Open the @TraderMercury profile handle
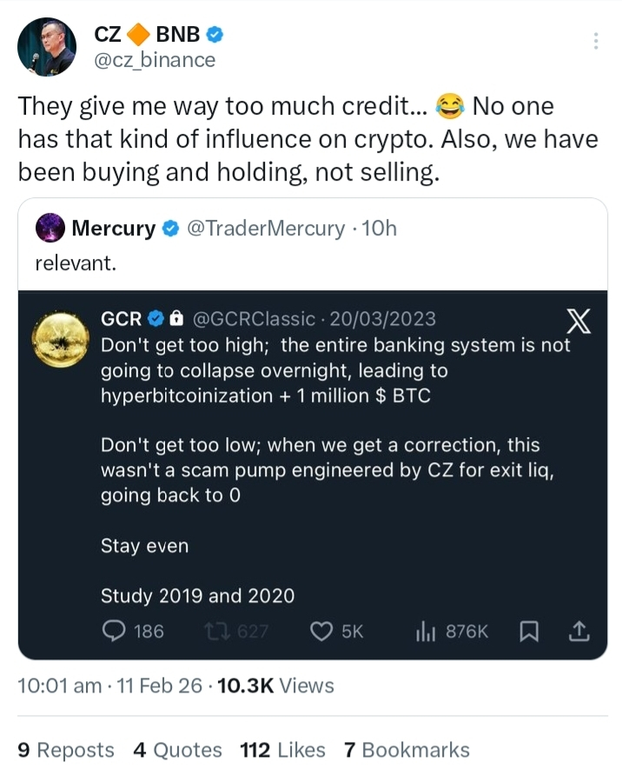The image size is (622, 769). tap(266, 229)
